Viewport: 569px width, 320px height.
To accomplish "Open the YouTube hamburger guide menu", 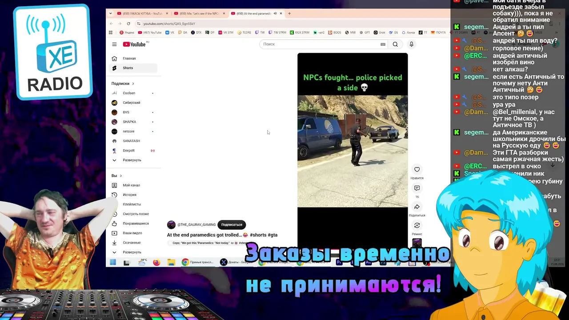I will [114, 44].
